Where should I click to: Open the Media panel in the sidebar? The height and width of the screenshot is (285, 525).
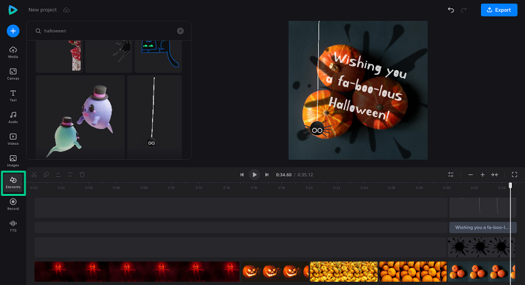coord(13,52)
